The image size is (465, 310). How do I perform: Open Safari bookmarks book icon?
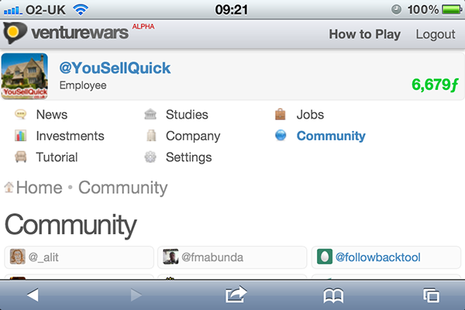(x=333, y=295)
